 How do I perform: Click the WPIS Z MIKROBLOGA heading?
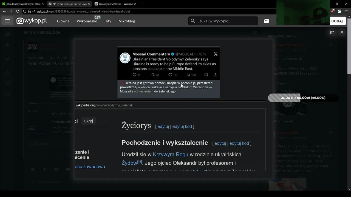(42, 33)
